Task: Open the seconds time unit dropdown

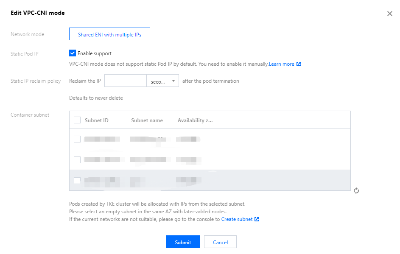Action: click(x=162, y=81)
